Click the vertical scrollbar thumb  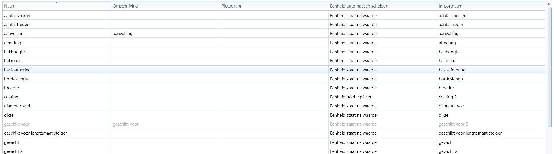point(549,67)
